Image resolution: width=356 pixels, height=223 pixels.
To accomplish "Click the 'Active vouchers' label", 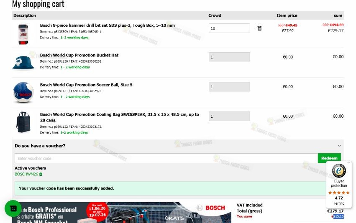I will click(x=31, y=168).
